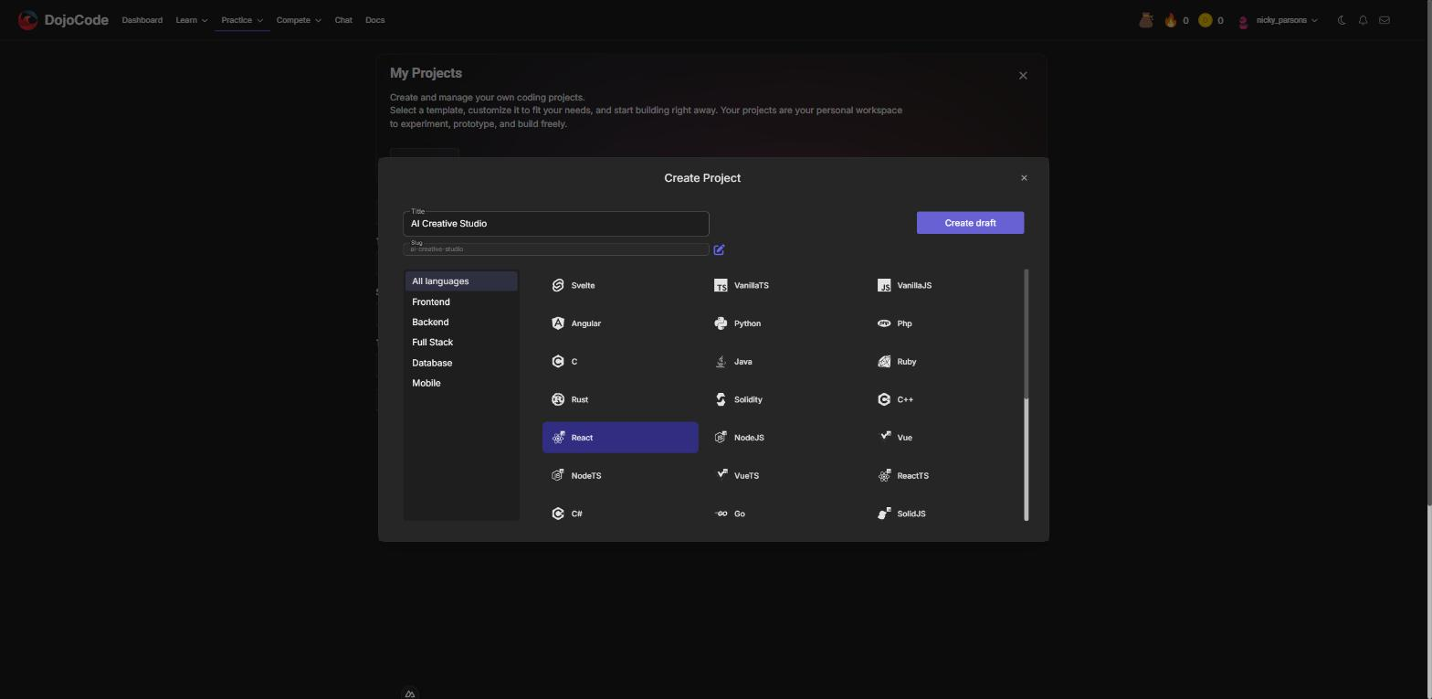The image size is (1432, 699).
Task: Select the highlighted React template
Action: (620, 438)
